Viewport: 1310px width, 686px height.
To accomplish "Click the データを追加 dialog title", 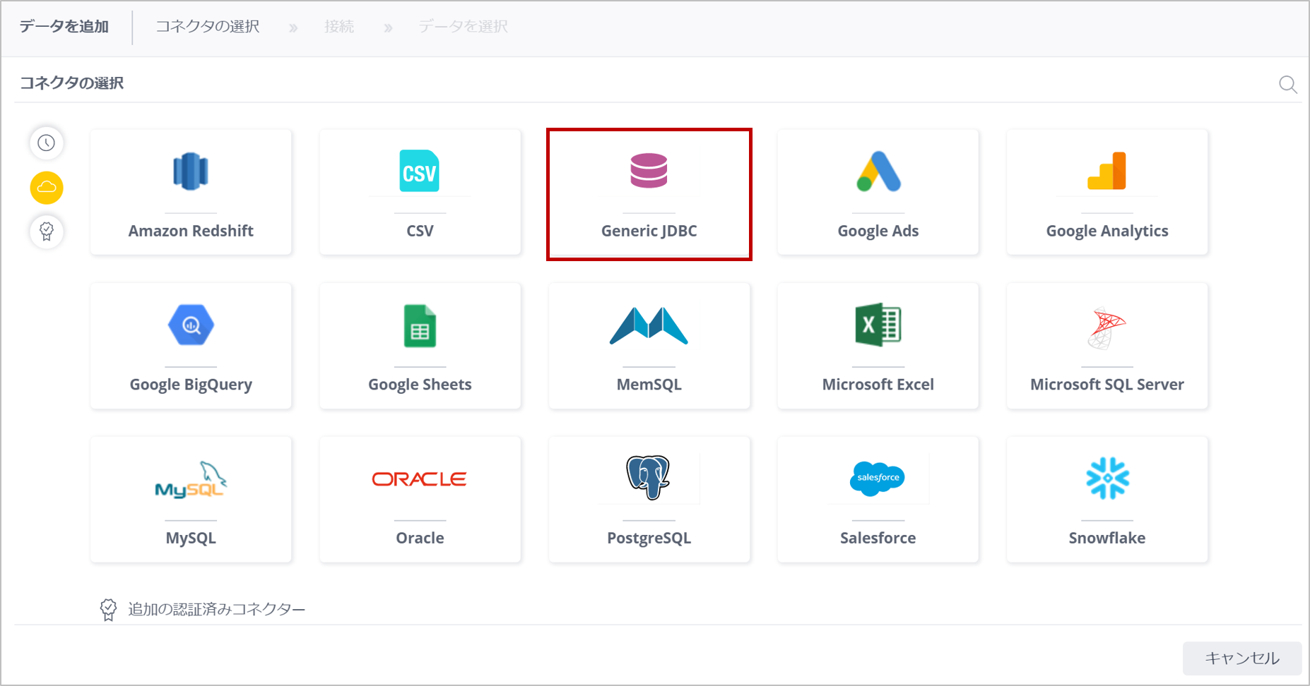I will [64, 27].
